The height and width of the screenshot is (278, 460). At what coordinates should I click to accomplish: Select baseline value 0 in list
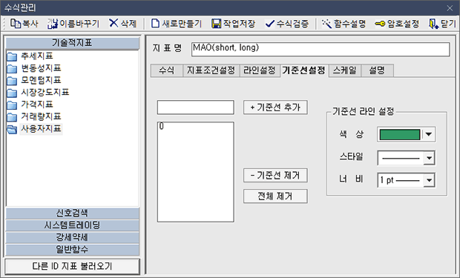click(x=162, y=126)
